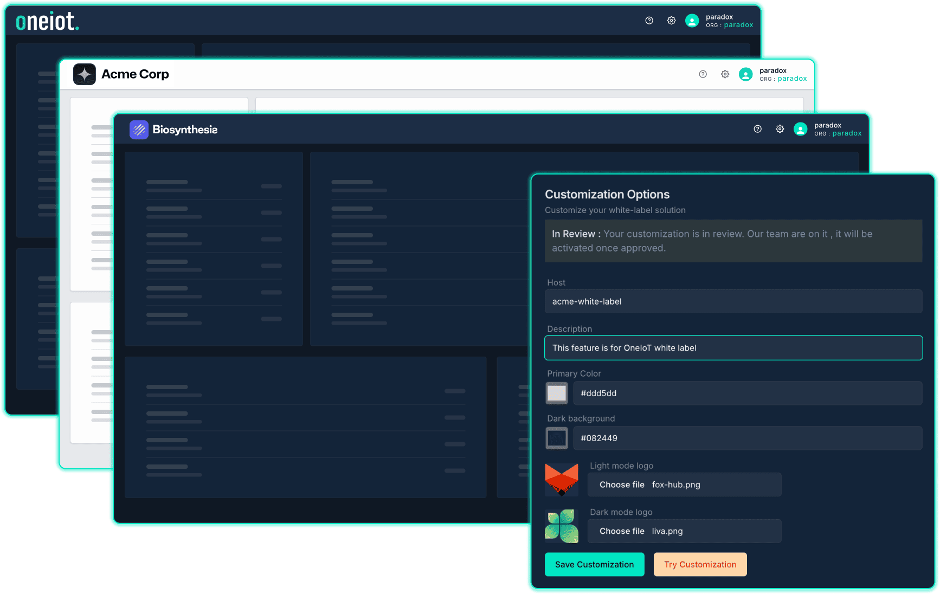Click the fox-hub.png file name
This screenshot has height=594, width=940.
[x=676, y=485]
